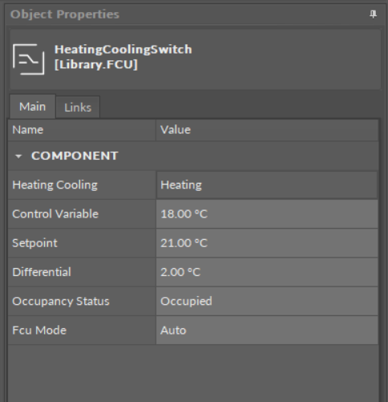The image size is (388, 402).
Task: Click the HeatingCoolingSwitch [Library.FCU] title text
Action: [x=123, y=57]
